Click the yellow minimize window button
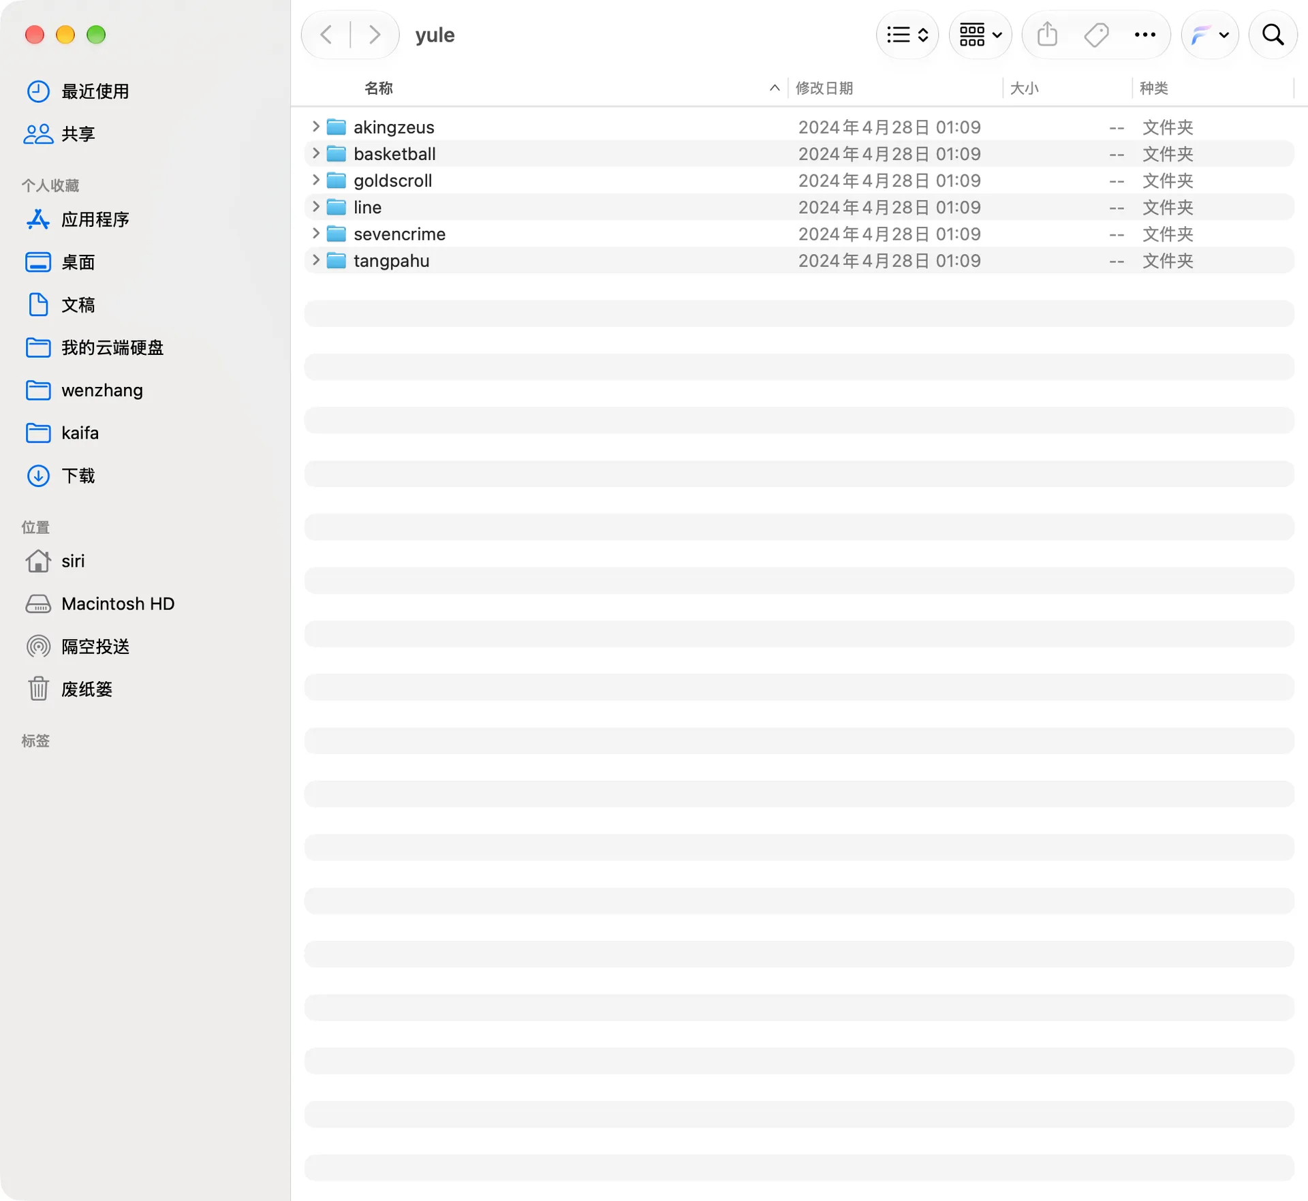 (x=65, y=35)
